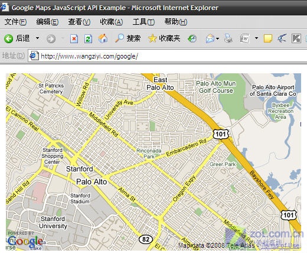Expand the Mail button dropdown arrow
Viewport: 307px width, 253px height.
click(x=217, y=38)
